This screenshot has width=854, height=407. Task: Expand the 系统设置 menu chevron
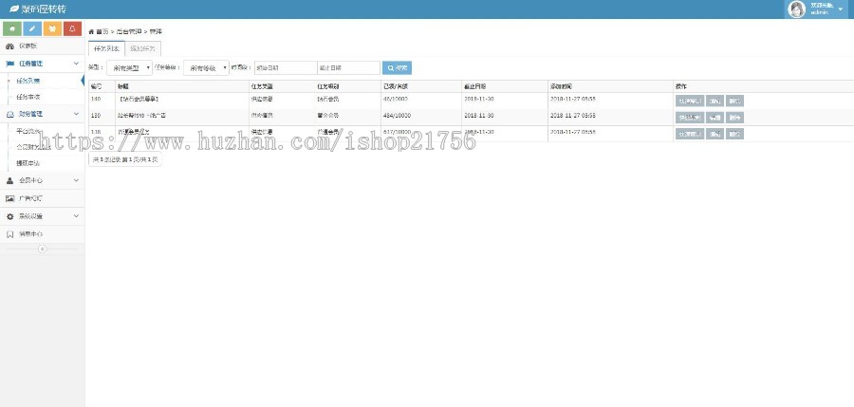76,216
